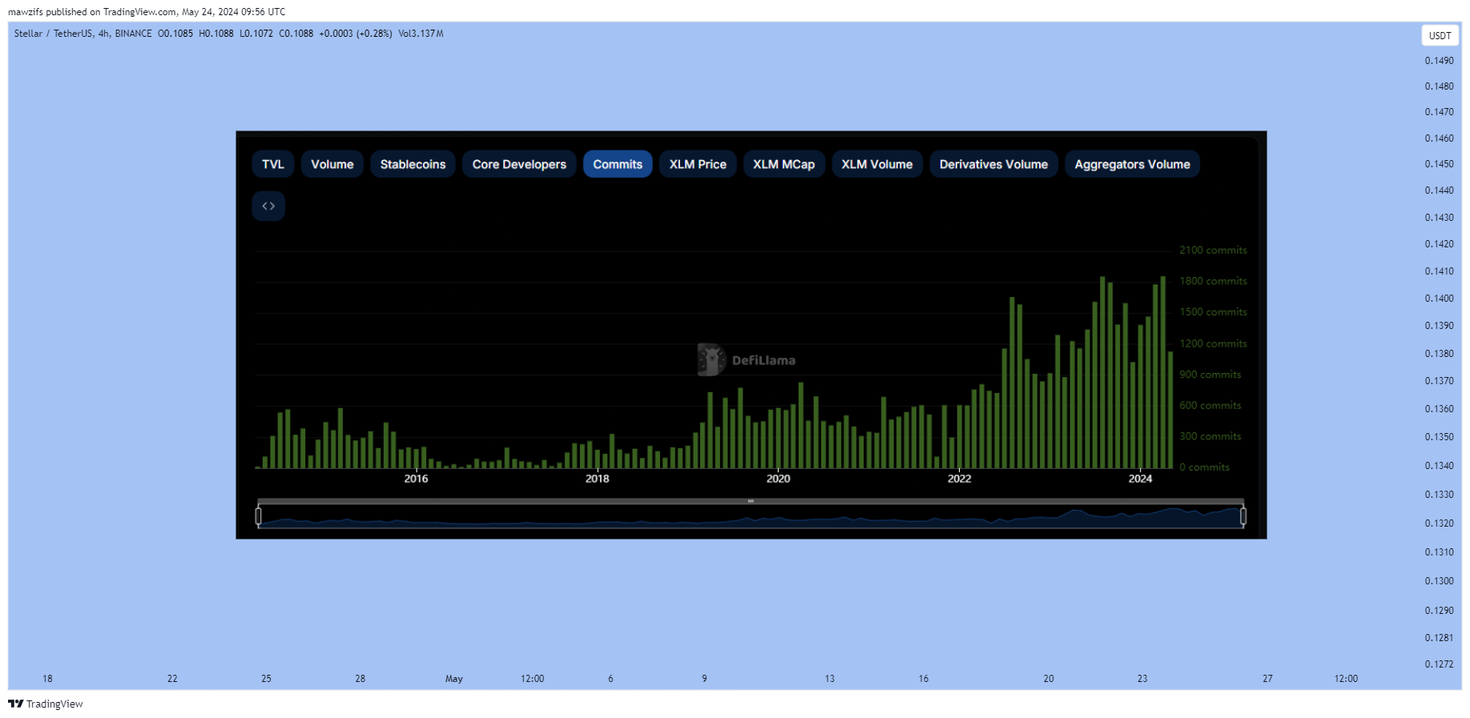Click the 2018 label on chart axis
The width and height of the screenshot is (1470, 718).
(x=597, y=479)
